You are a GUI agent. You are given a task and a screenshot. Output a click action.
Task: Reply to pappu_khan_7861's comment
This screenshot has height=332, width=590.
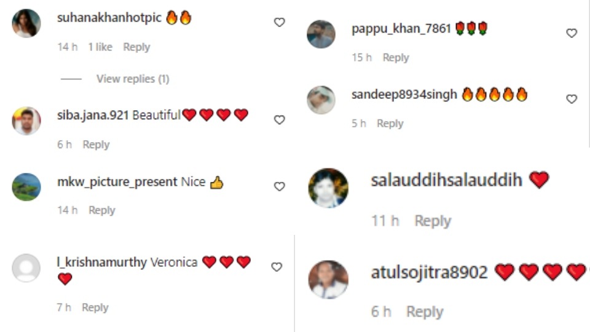[396, 58]
